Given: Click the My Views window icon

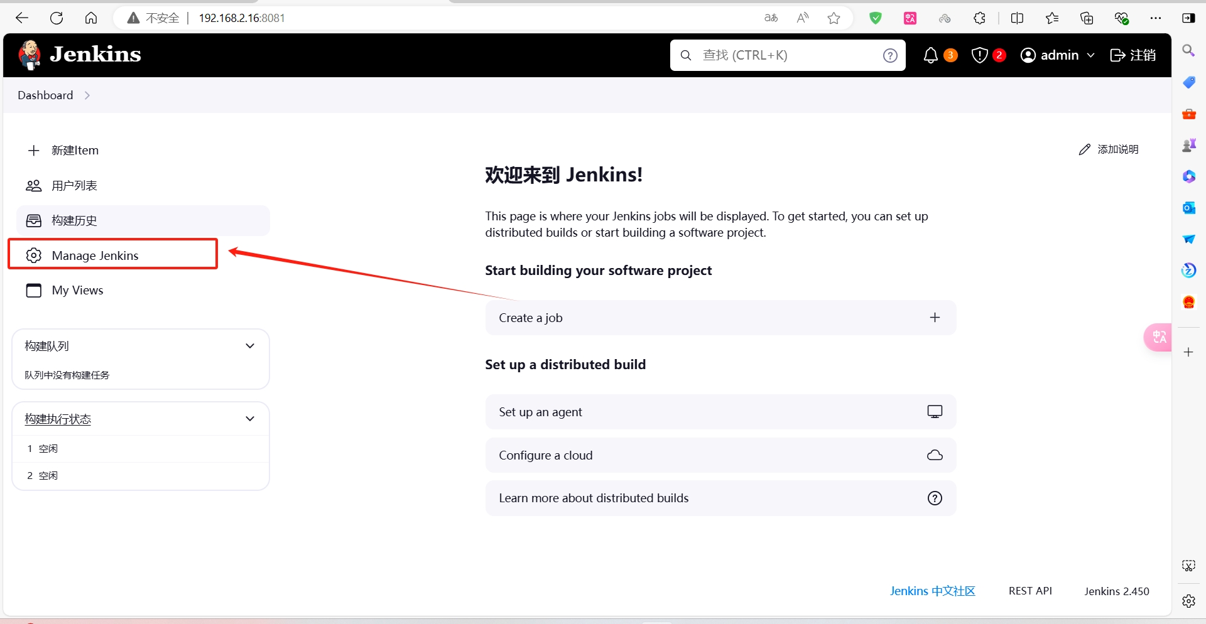Looking at the screenshot, I should click(x=34, y=291).
